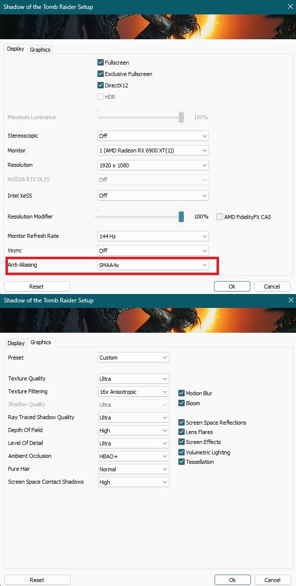Close the upper Setup window
The width and height of the screenshot is (296, 586).
click(291, 7)
